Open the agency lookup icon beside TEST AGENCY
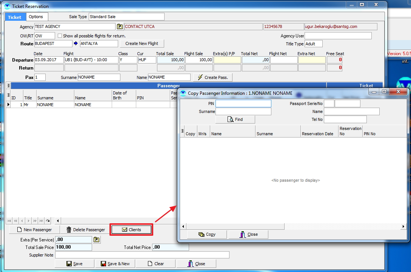 click(120, 26)
